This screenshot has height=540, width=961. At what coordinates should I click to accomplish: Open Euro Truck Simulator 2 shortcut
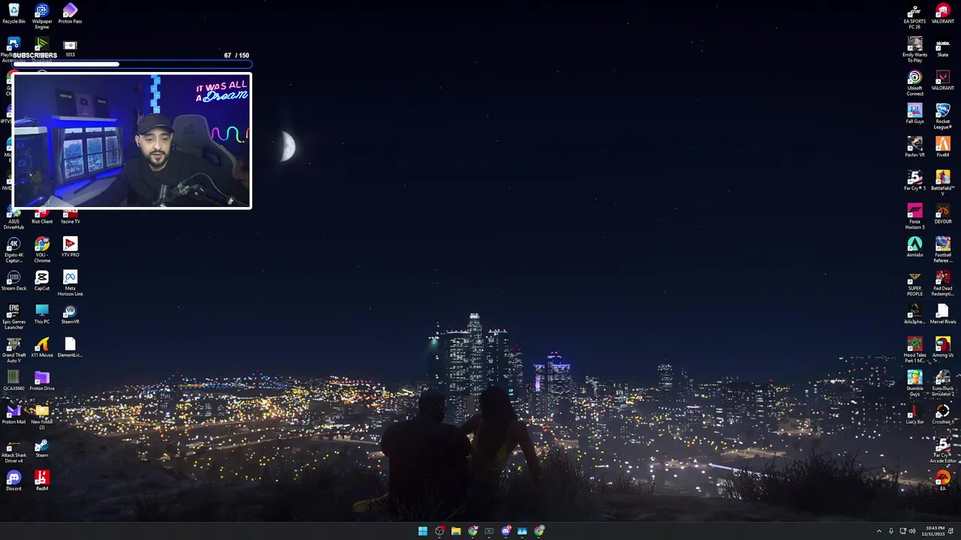(943, 383)
